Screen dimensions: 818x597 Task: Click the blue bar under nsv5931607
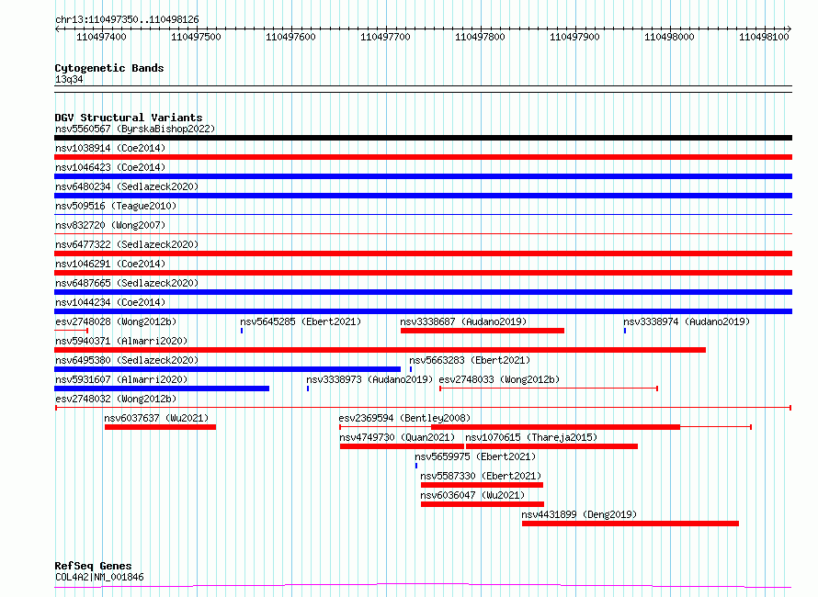pyautogui.click(x=162, y=389)
